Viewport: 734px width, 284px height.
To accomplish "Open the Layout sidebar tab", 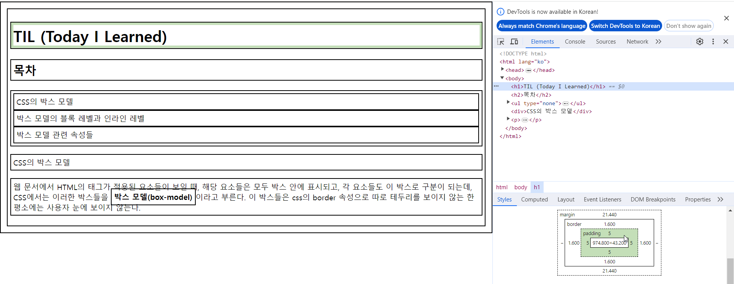I will click(x=566, y=200).
